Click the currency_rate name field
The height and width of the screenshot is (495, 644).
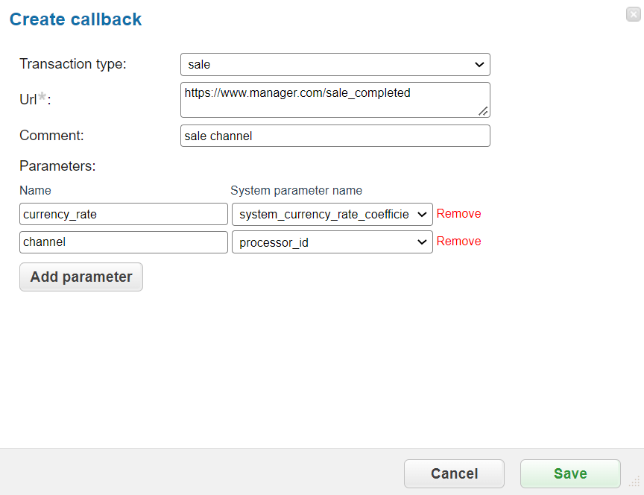click(124, 214)
